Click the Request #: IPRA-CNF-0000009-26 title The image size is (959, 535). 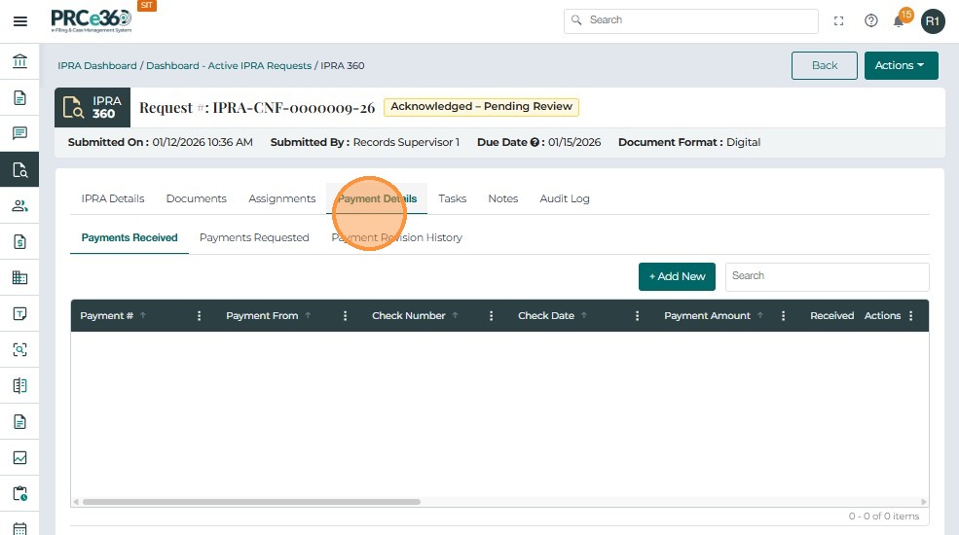(257, 108)
